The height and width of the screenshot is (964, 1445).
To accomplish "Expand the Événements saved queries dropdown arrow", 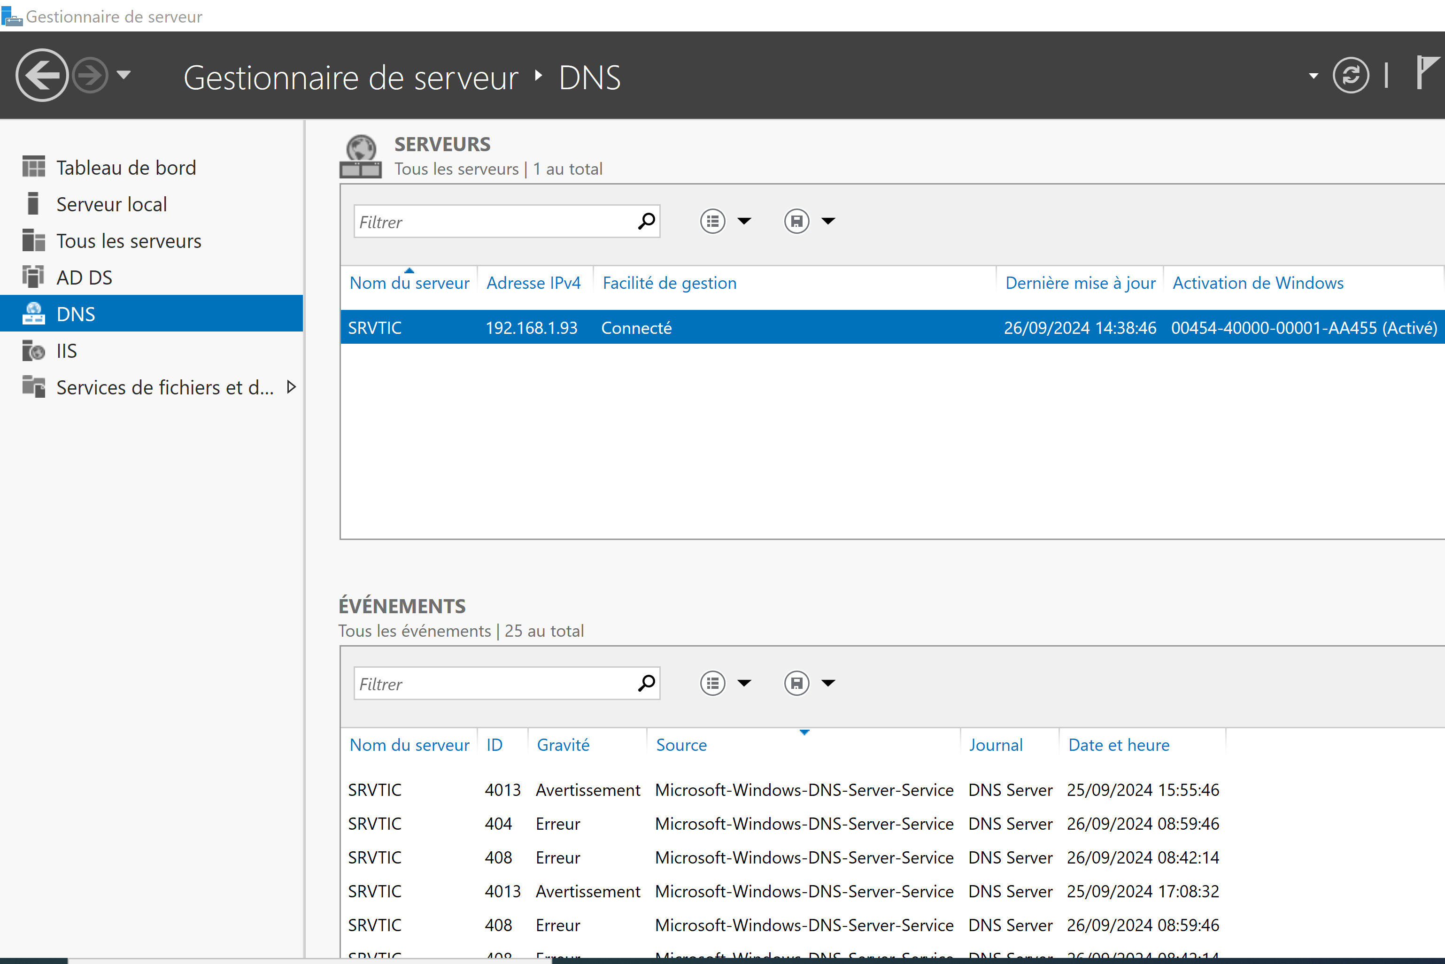I will [828, 683].
